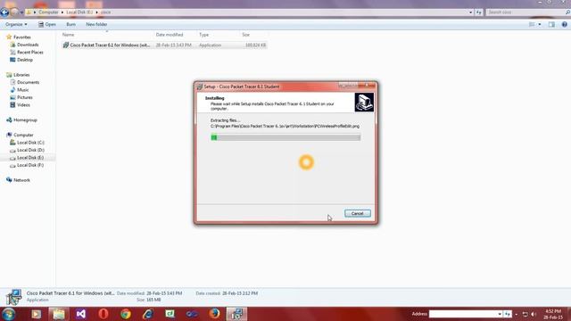
Task: Open the recent locations dropdown arrow
Action: tap(21, 12)
